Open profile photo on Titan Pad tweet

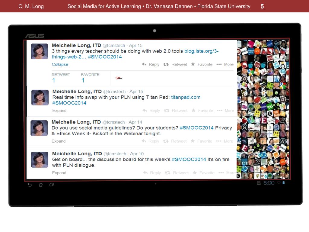tap(40, 98)
